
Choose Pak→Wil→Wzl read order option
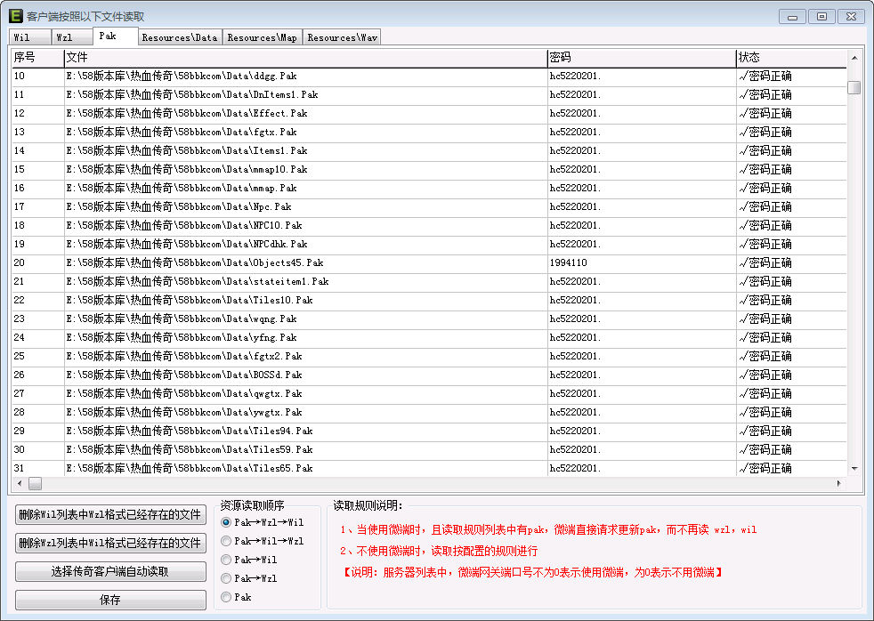226,541
